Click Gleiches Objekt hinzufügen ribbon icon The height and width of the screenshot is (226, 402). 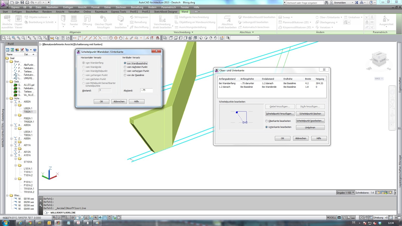[x=103, y=22]
